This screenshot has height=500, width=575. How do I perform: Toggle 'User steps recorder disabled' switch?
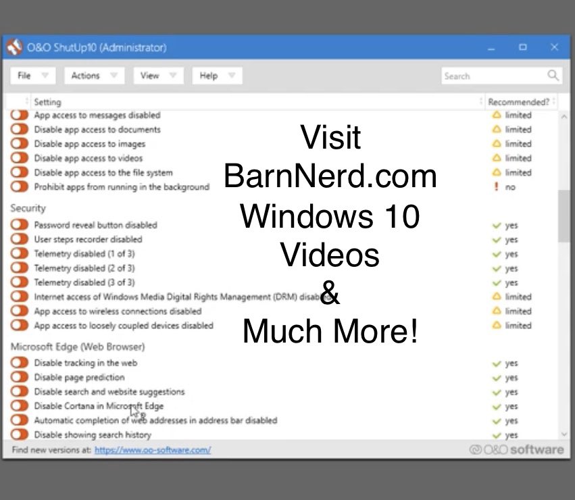[x=20, y=239]
